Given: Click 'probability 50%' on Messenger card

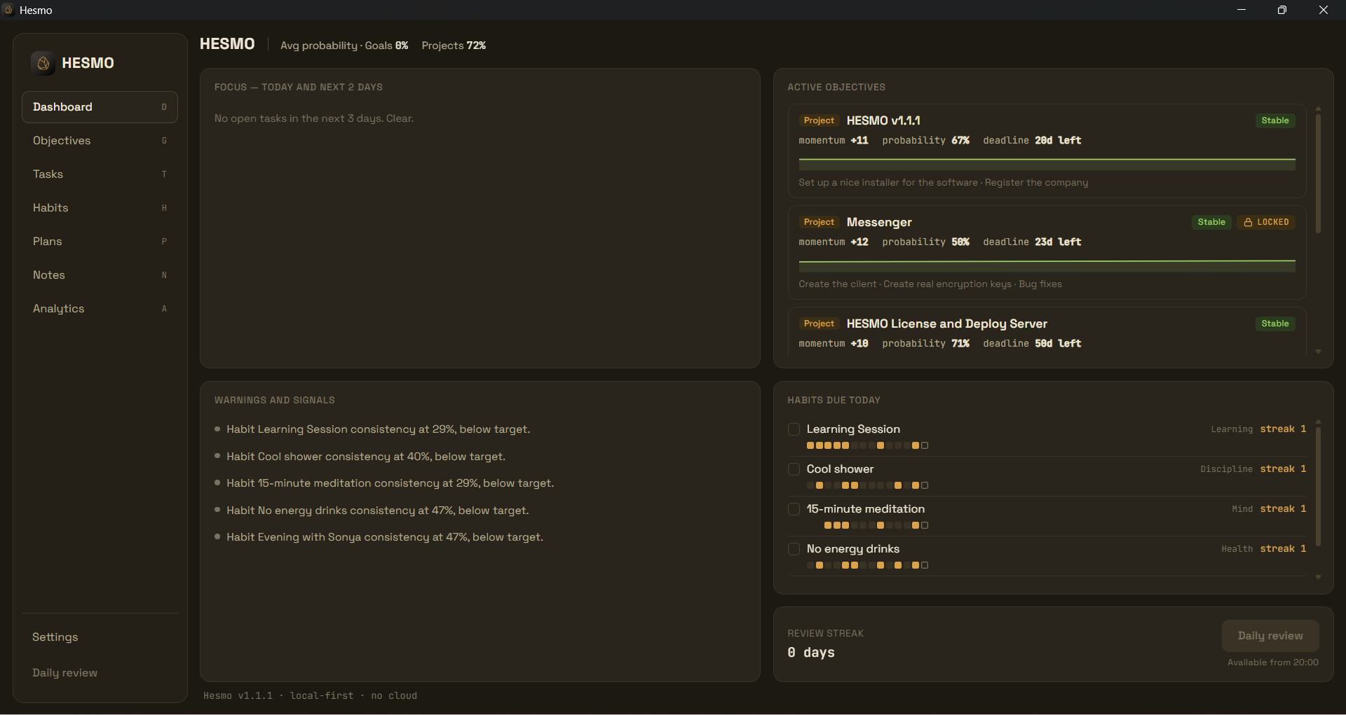Looking at the screenshot, I should 925,242.
